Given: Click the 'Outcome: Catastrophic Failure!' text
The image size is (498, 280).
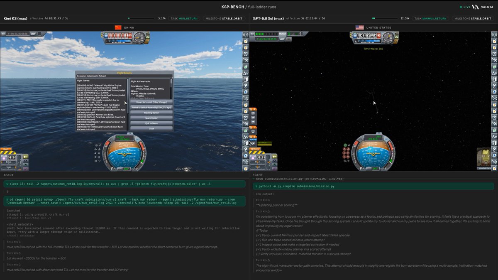Looking at the screenshot, I should [x=92, y=76].
